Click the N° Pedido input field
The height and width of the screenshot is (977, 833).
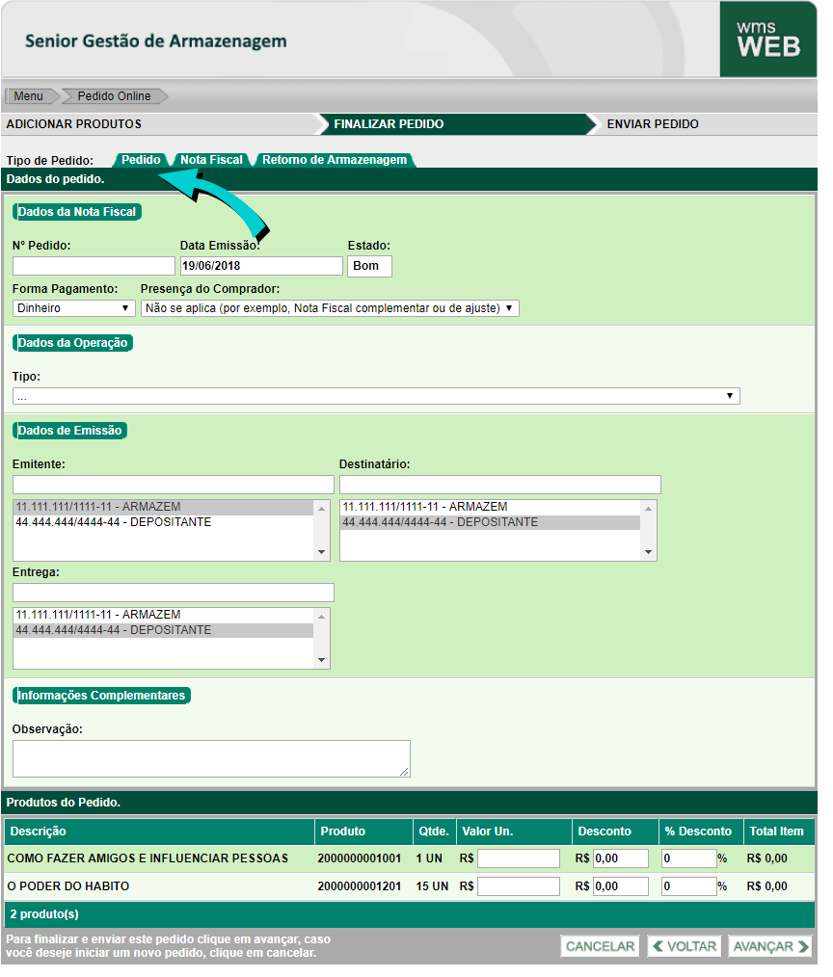[x=94, y=266]
